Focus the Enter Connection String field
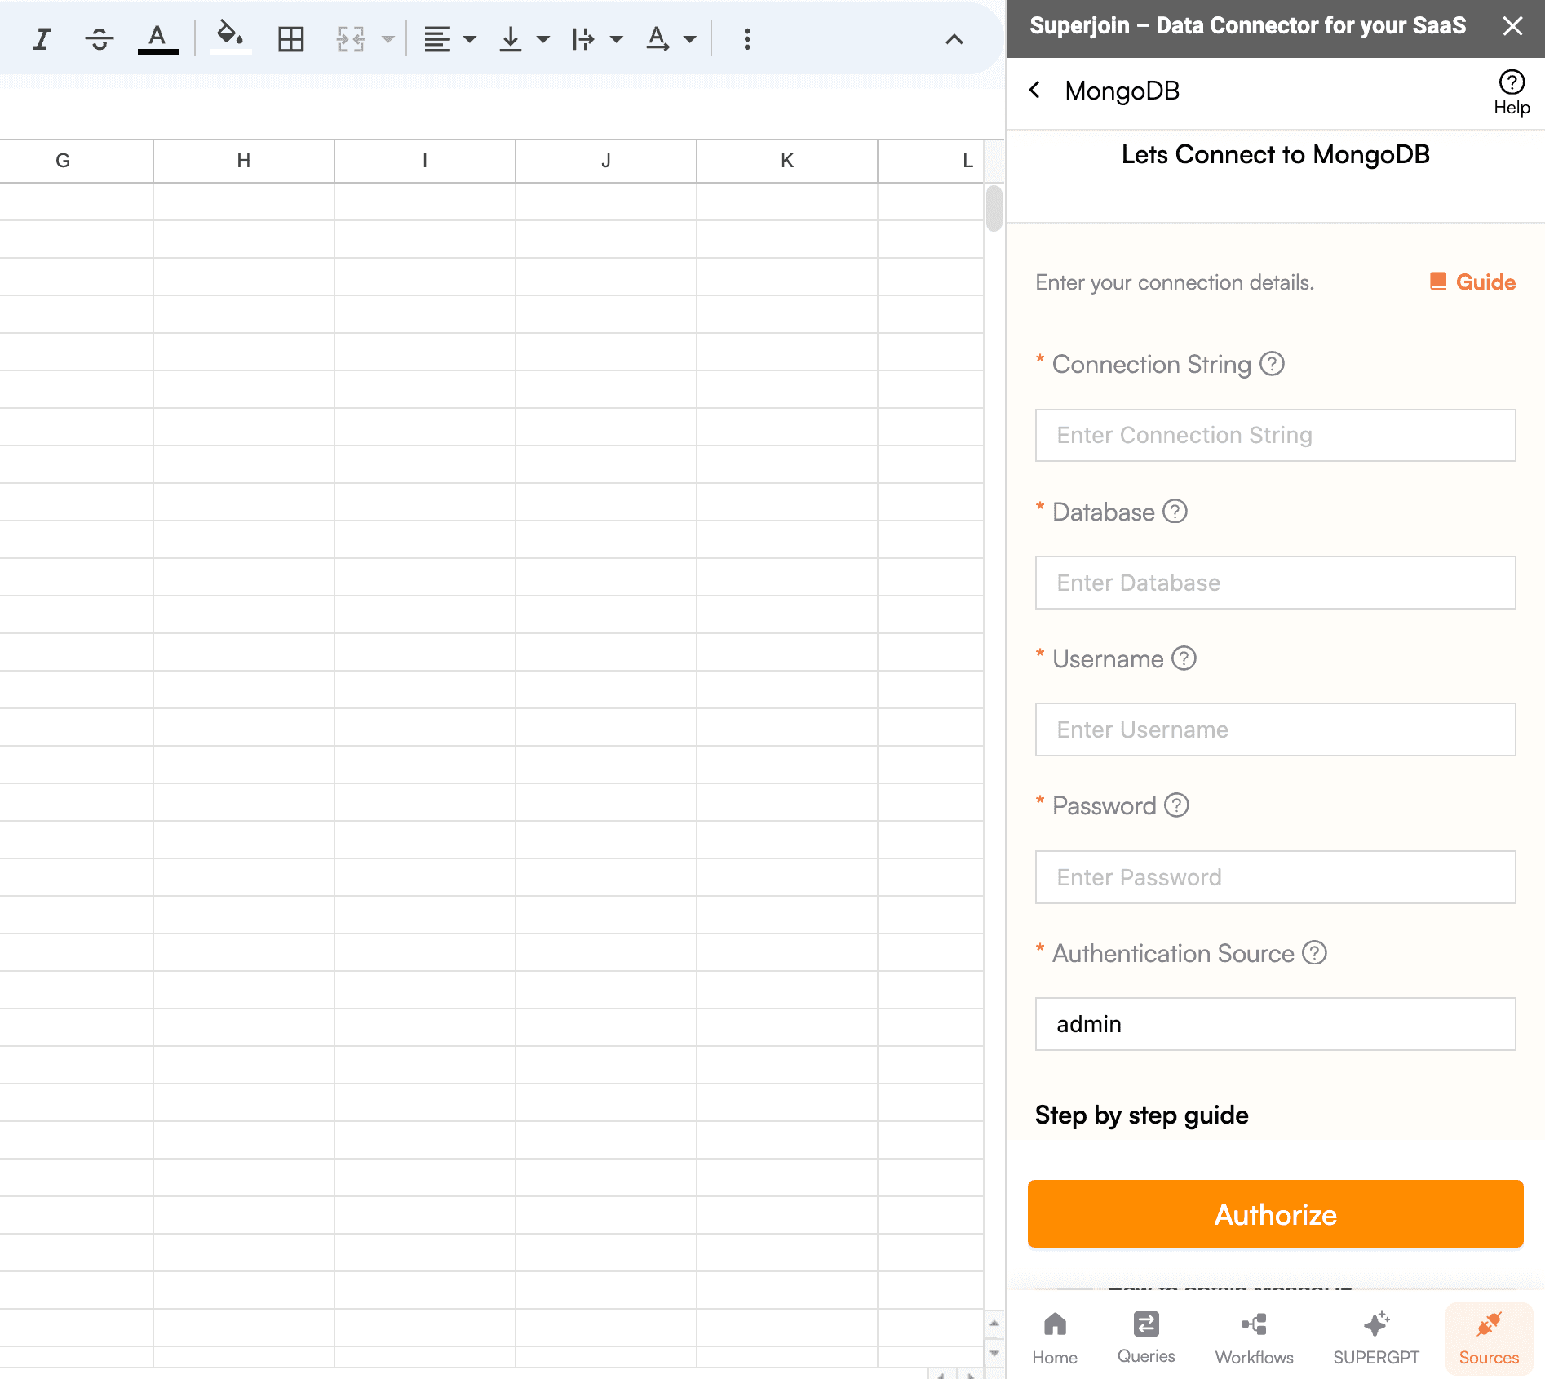Image resolution: width=1545 pixels, height=1379 pixels. (x=1275, y=436)
